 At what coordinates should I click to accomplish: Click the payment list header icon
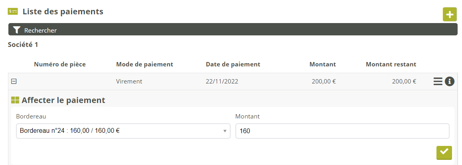(x=13, y=12)
